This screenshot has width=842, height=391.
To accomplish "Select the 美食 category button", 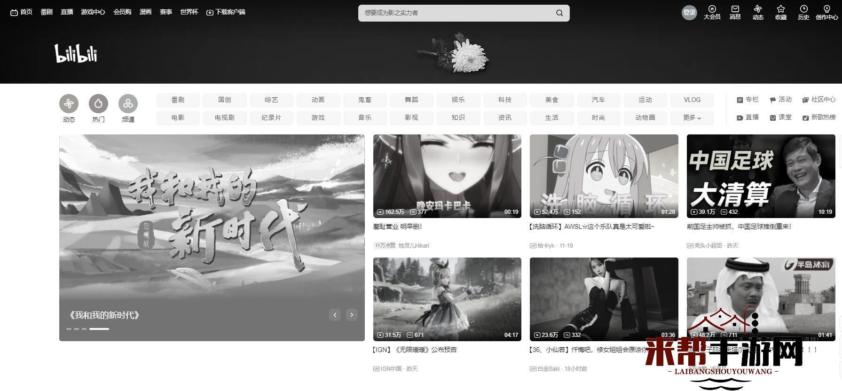I will (552, 100).
